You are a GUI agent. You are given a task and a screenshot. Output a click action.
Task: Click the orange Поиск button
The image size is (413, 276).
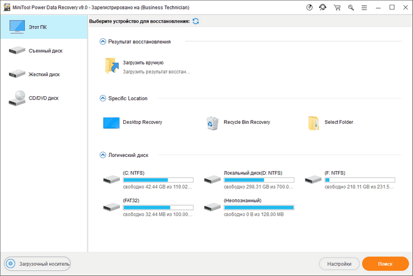click(x=385, y=264)
